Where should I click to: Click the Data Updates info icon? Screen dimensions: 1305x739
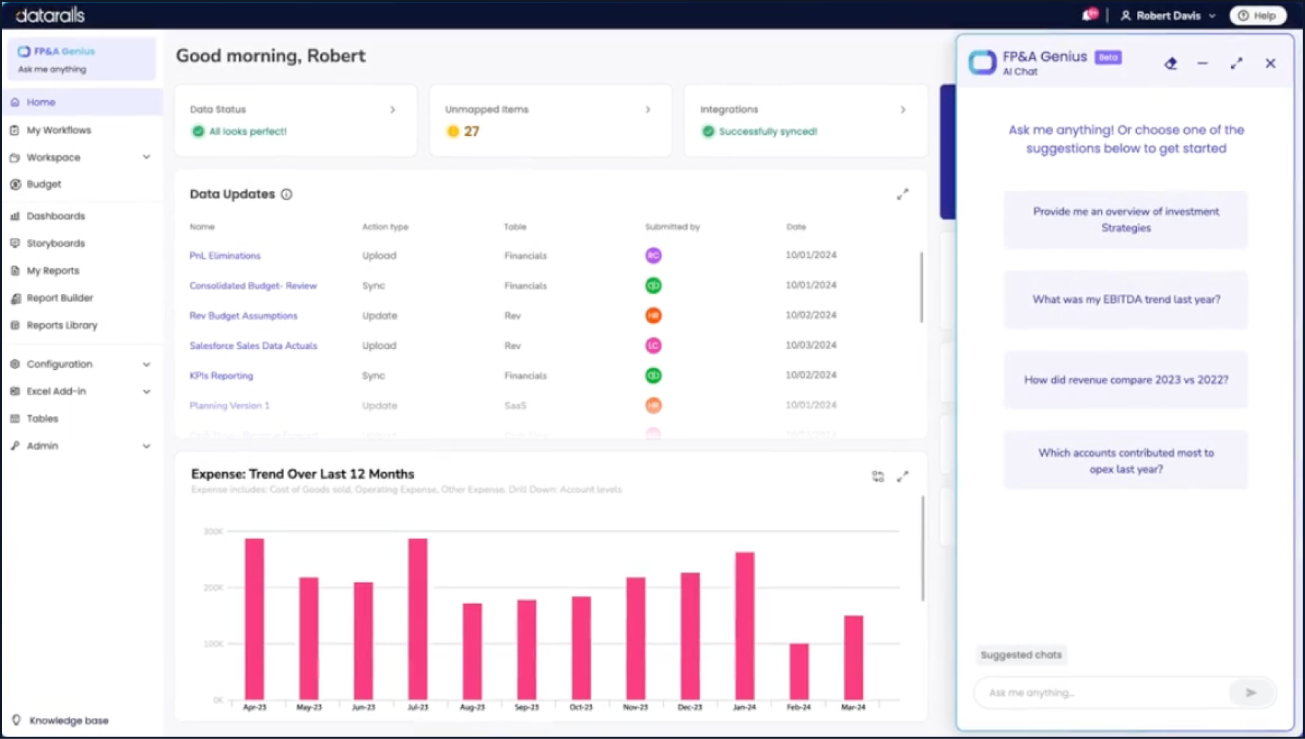287,194
